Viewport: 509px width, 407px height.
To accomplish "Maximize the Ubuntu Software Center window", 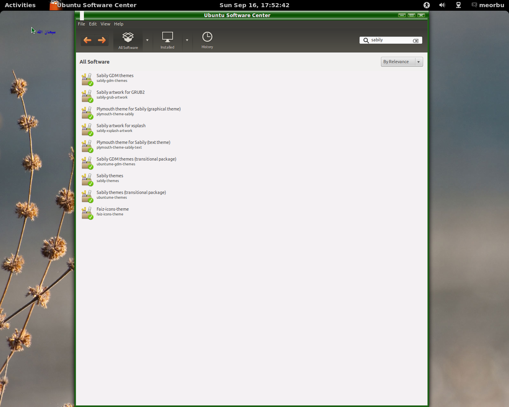I will pos(412,15).
